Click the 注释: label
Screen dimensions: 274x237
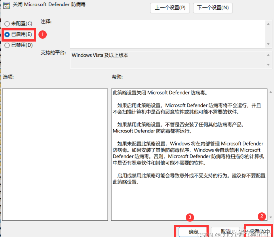coord(46,22)
